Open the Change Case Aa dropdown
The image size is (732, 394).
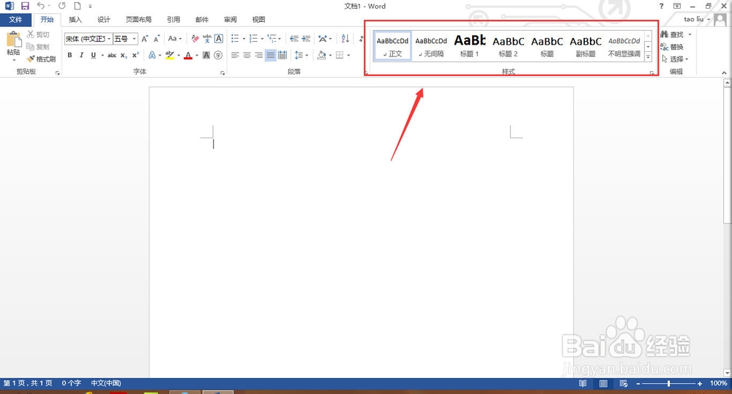click(175, 39)
